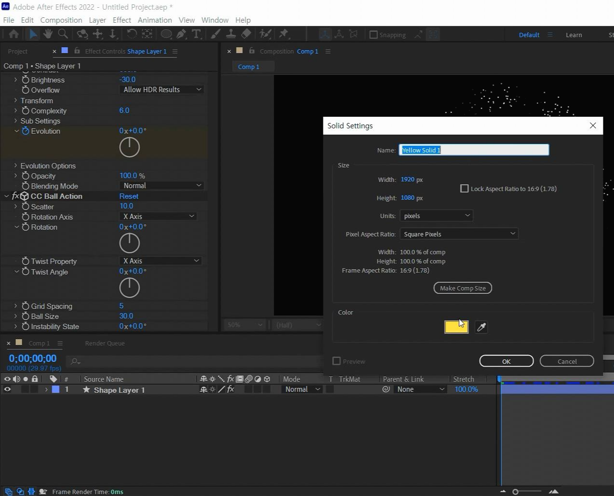The height and width of the screenshot is (496, 614).
Task: Select the Type text tool
Action: pos(196,34)
